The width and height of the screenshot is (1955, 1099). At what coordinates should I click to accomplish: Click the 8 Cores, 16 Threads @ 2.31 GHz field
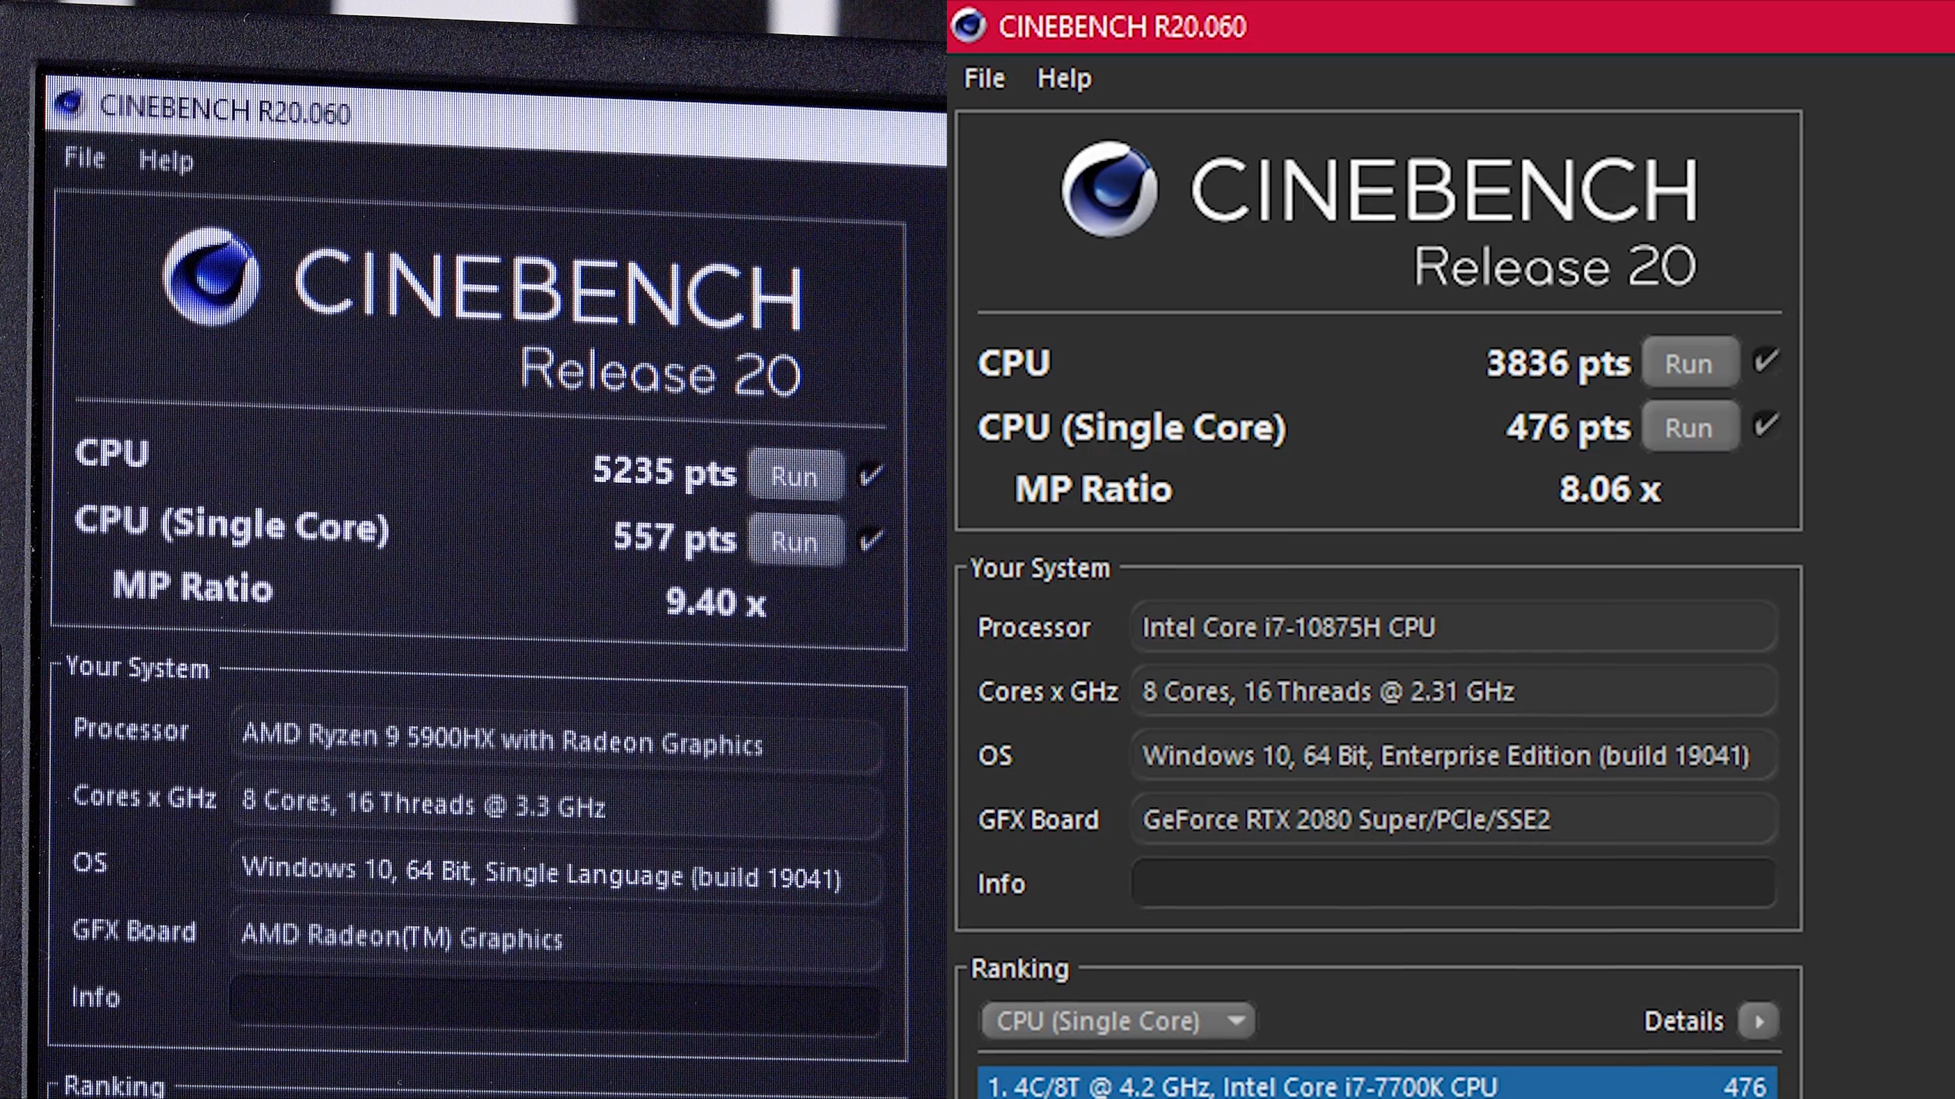pos(1454,691)
